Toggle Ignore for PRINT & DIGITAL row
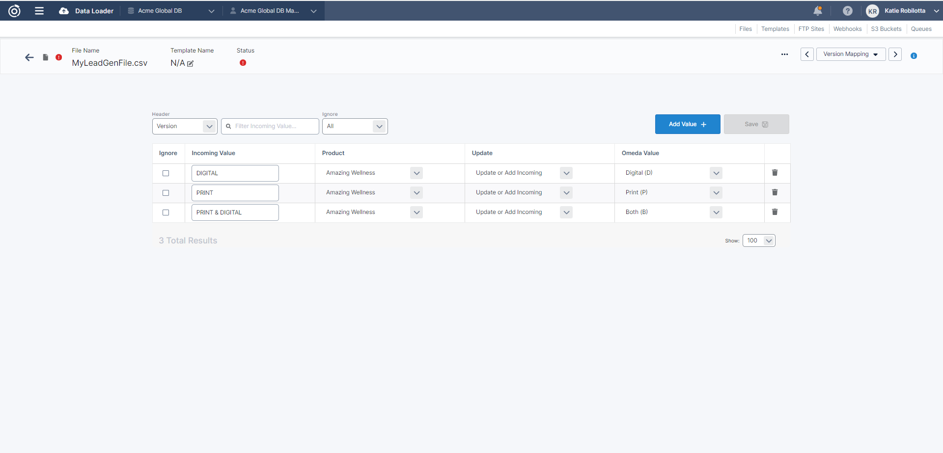The width and height of the screenshot is (943, 453). pyautogui.click(x=166, y=213)
